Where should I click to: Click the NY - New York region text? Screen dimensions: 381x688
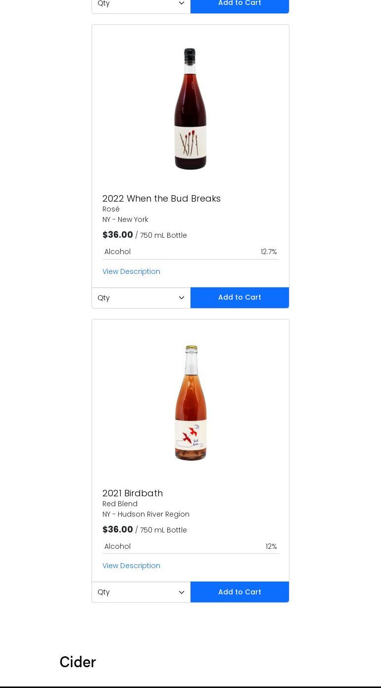pos(125,219)
